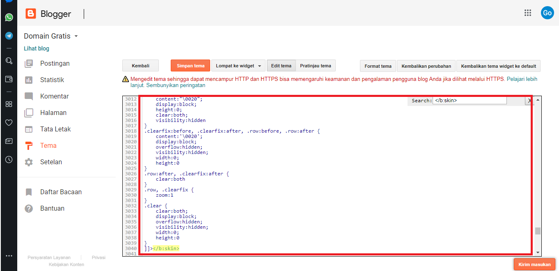The width and height of the screenshot is (559, 271).
Task: Click the search field in code editor
Action: tap(469, 100)
